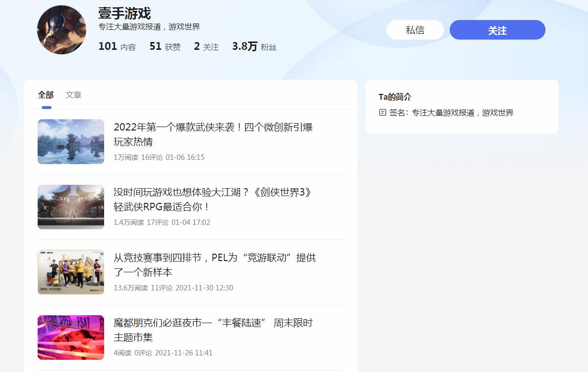
Task: Click thumbnail of 剑侠世界3 article
Action: (71, 207)
